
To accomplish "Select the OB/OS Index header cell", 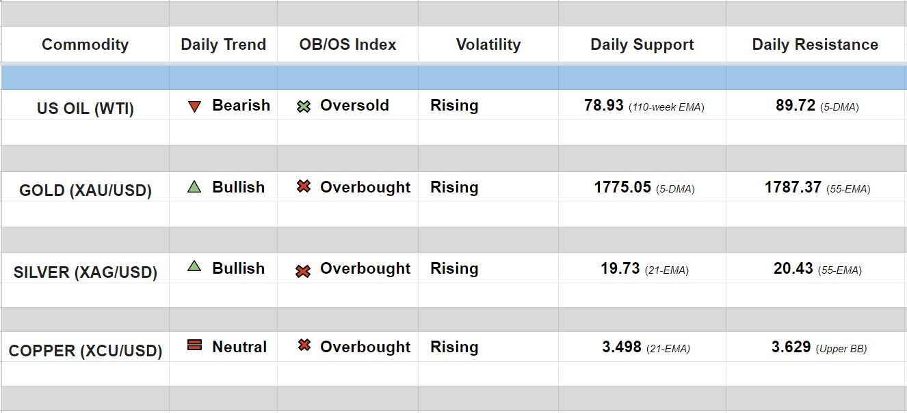I will coord(347,45).
